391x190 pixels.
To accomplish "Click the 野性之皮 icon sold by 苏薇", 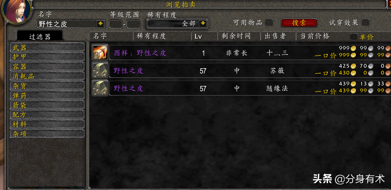I will 100,70.
